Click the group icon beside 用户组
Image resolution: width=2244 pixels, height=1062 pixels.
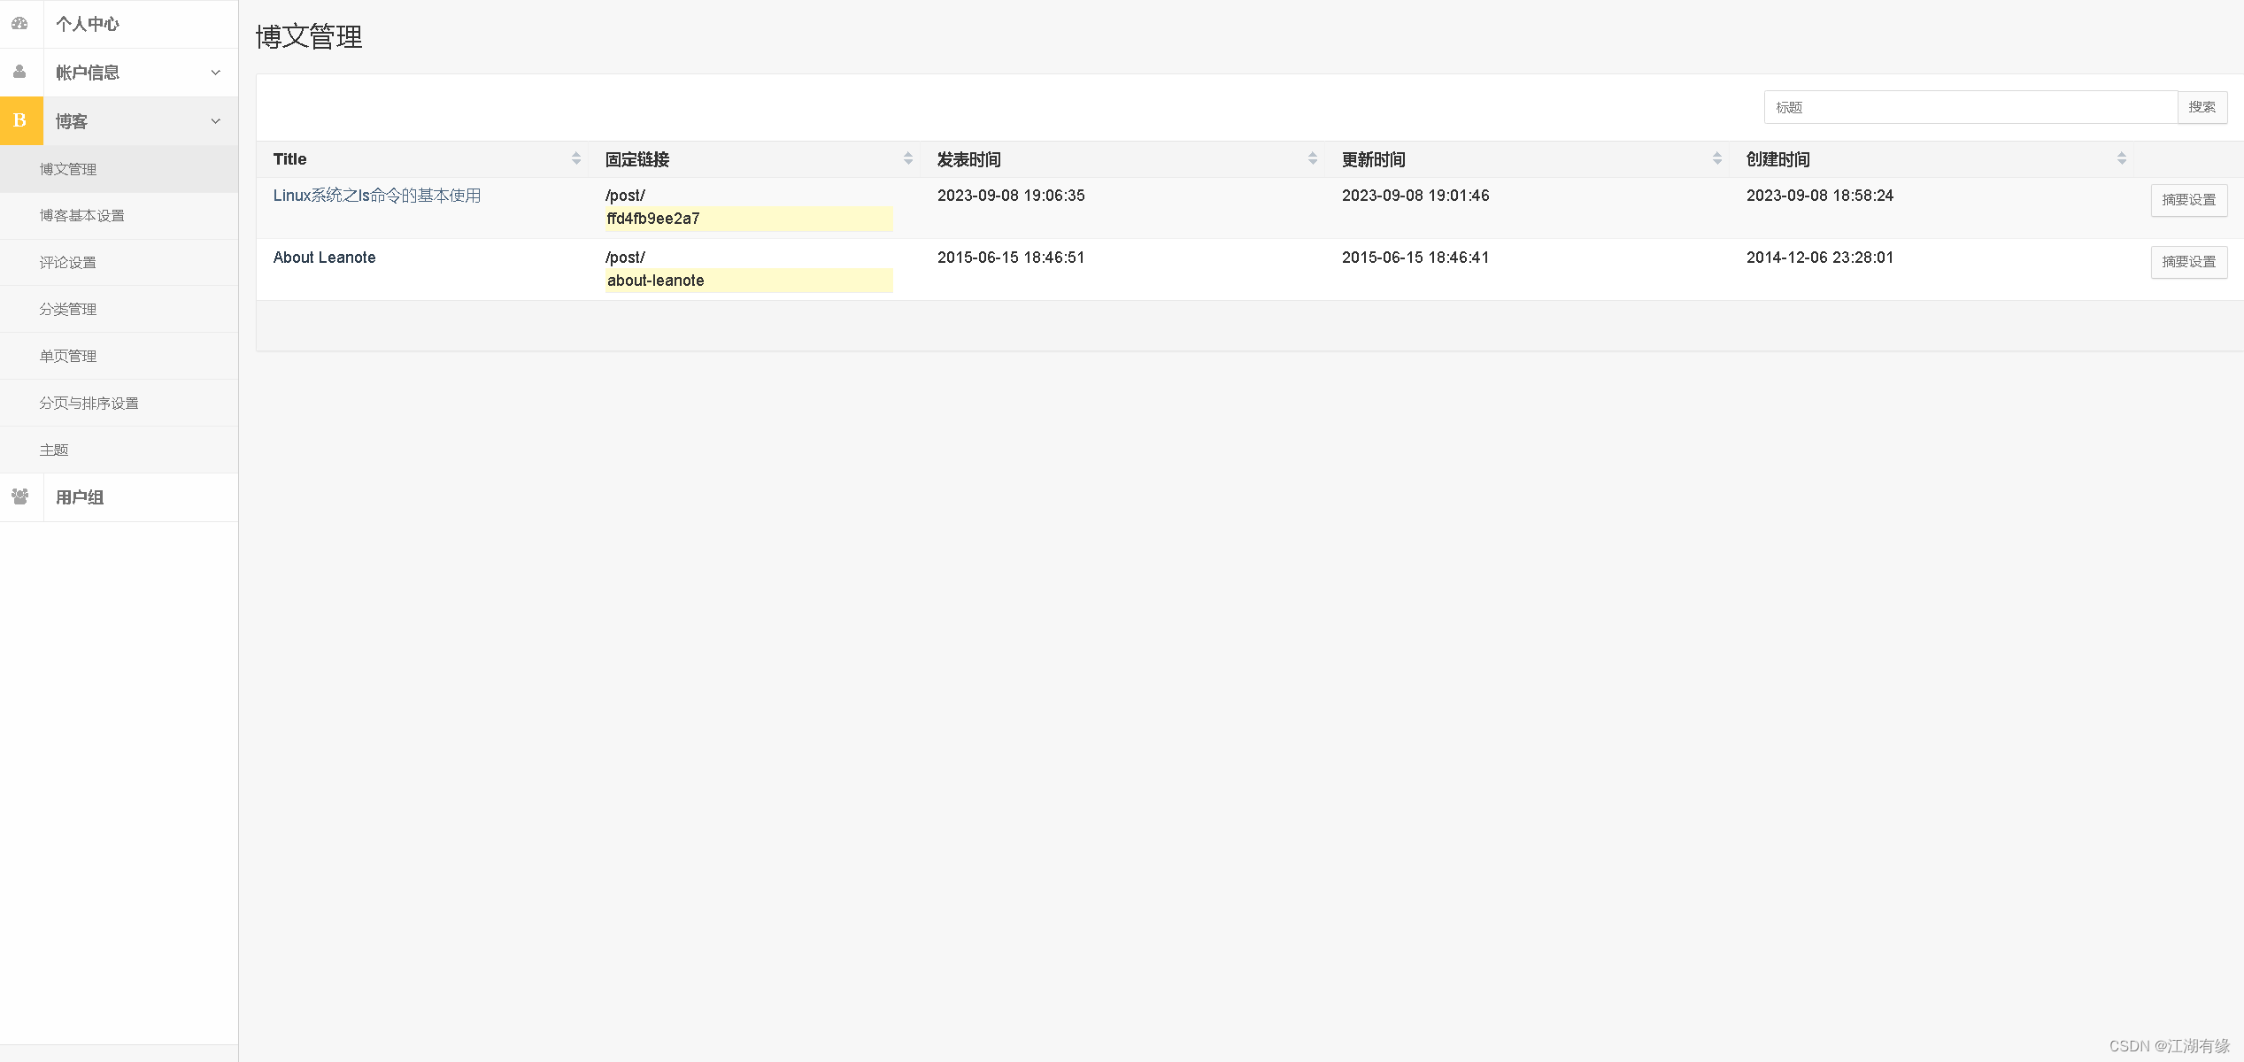click(x=20, y=496)
